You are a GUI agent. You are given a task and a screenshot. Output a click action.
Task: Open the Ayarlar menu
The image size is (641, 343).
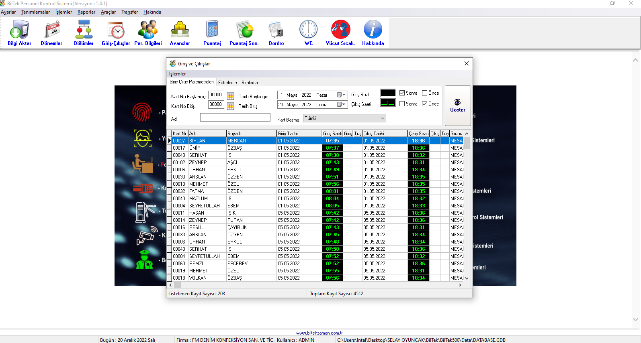point(8,12)
